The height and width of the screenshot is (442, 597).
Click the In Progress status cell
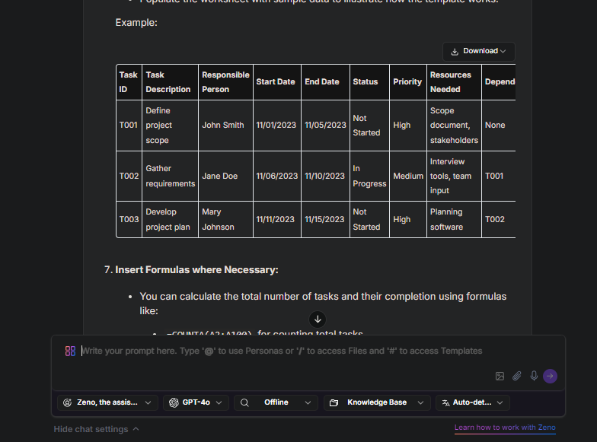(x=369, y=176)
